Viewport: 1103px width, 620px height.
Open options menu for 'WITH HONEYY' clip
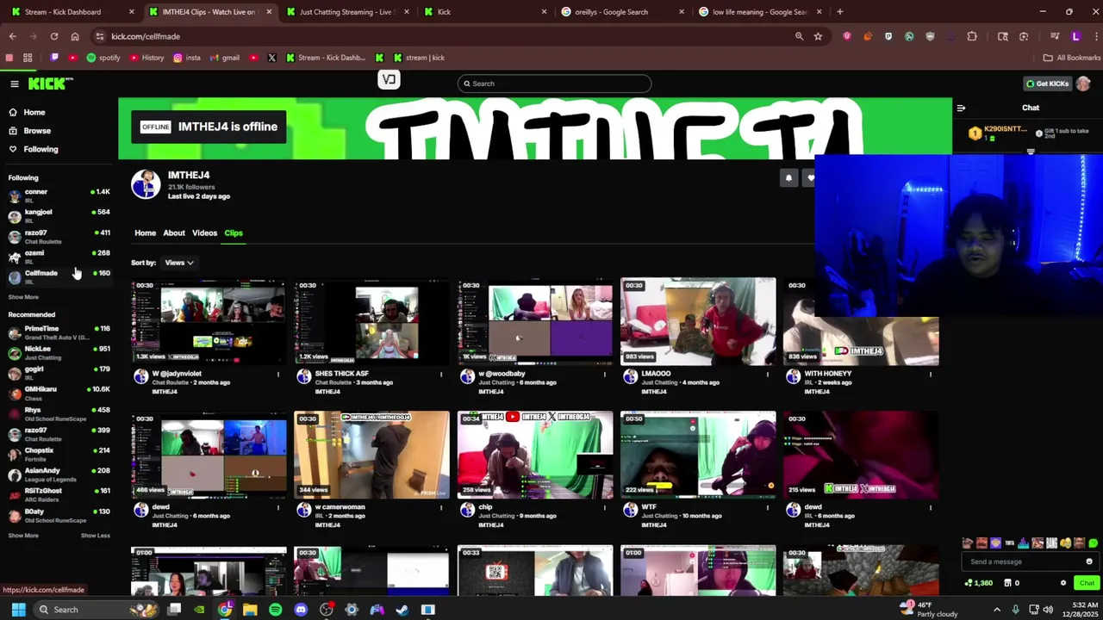tap(931, 375)
